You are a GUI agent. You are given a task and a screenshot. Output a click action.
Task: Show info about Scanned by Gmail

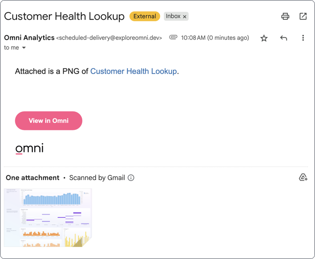[x=131, y=178]
